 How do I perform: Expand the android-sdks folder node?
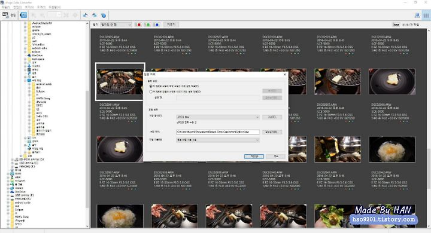tap(25, 48)
